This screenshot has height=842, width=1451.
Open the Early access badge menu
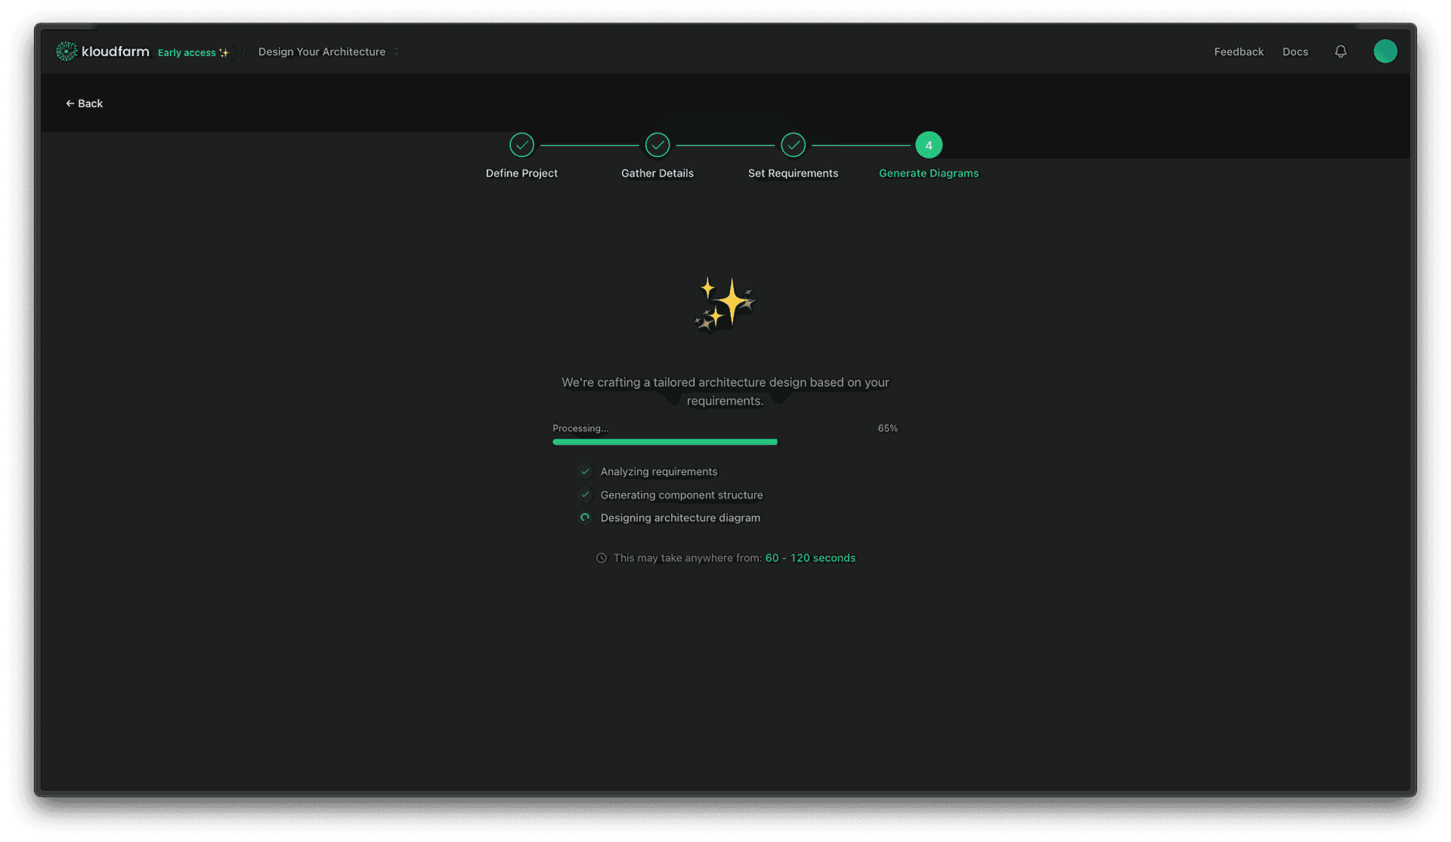(x=193, y=52)
